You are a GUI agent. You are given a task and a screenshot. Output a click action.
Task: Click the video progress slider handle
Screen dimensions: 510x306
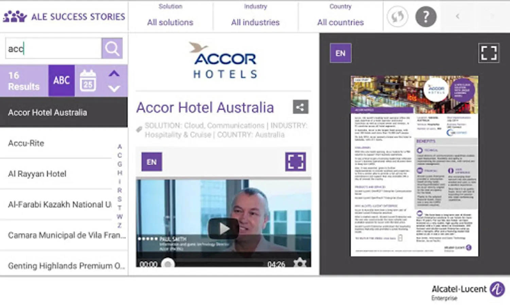click(x=168, y=264)
